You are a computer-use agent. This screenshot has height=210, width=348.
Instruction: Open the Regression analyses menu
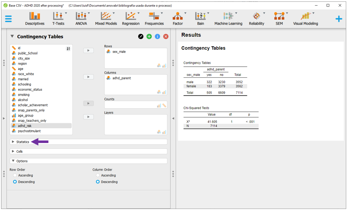click(x=131, y=19)
